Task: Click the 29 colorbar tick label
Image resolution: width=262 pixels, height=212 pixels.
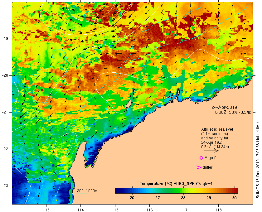Action: [209, 198]
